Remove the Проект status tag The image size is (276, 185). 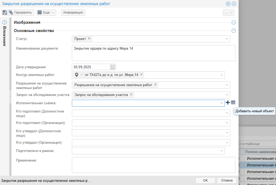pyautogui.click(x=89, y=39)
